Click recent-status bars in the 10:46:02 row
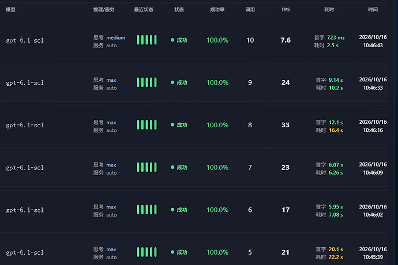 click(147, 210)
